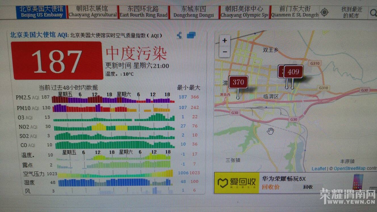
Task: Select the 409 AQI map marker
Action: [293, 72]
